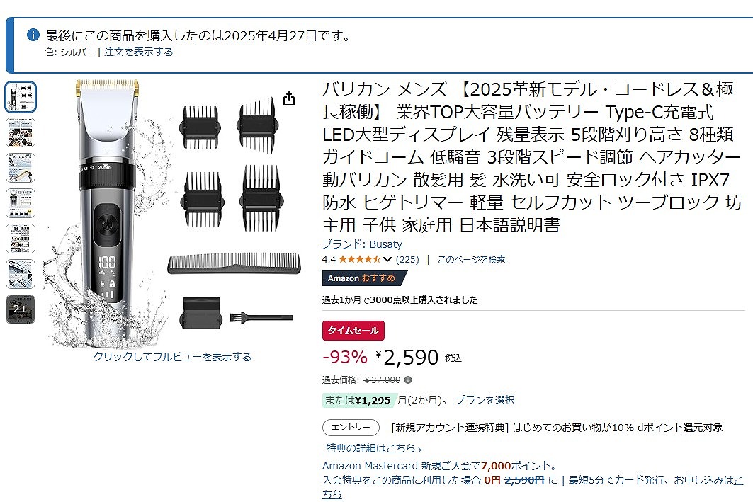
Task: Open the 注文を表示する order link
Action: pos(138,52)
